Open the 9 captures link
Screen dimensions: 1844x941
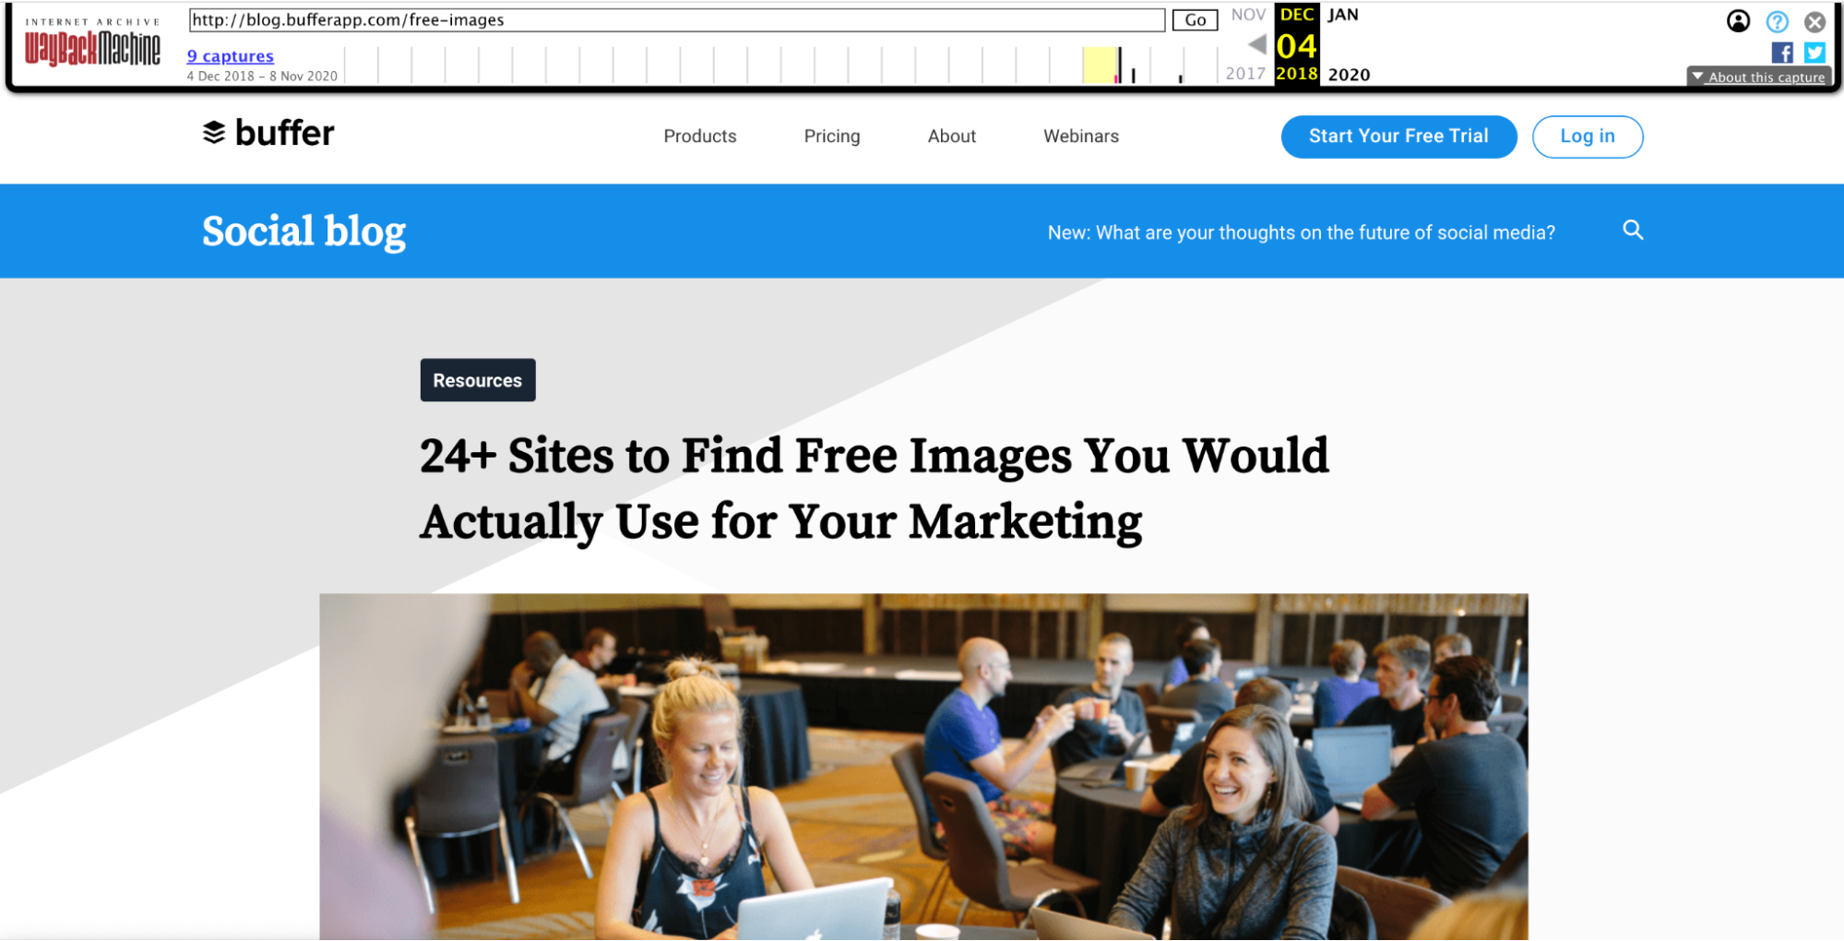(230, 56)
